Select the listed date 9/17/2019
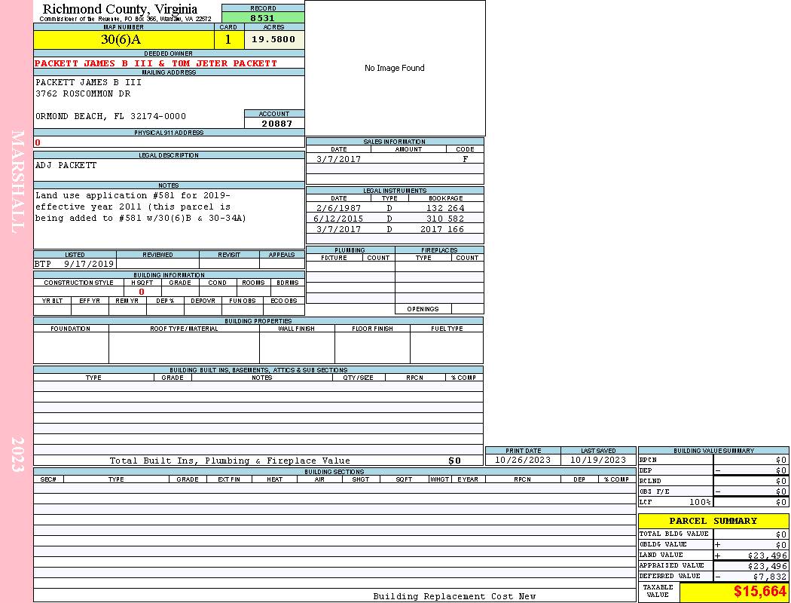The image size is (791, 603). (89, 264)
